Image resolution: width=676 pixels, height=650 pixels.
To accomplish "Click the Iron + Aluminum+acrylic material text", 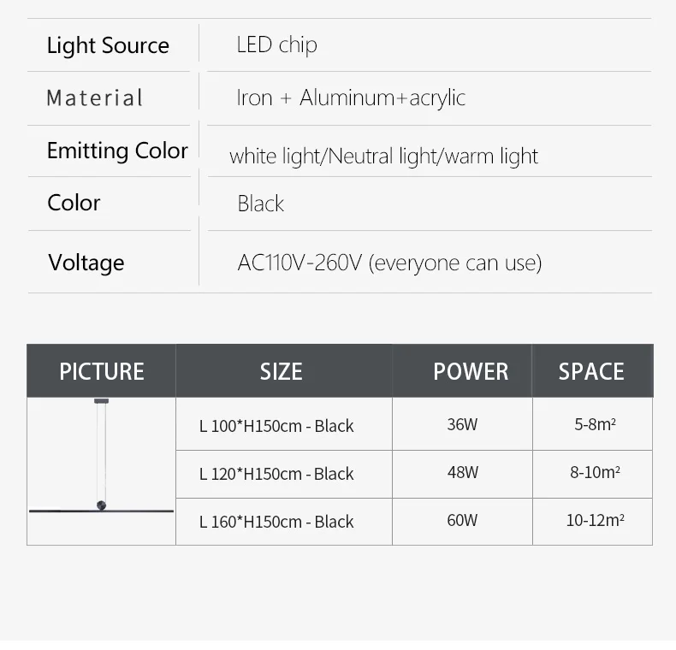I will pos(351,97).
